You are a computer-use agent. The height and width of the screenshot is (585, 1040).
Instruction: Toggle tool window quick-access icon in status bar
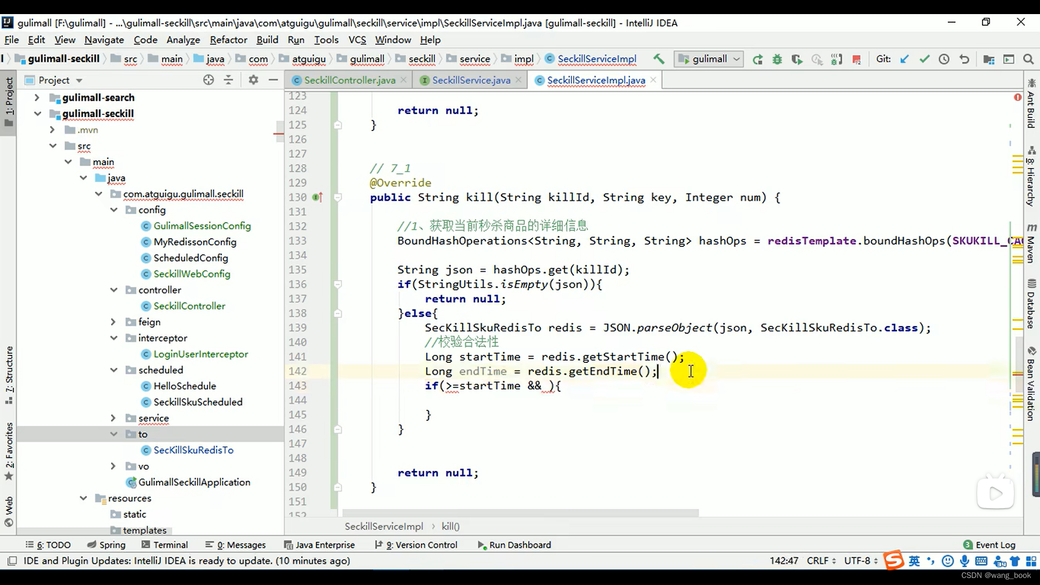click(12, 561)
